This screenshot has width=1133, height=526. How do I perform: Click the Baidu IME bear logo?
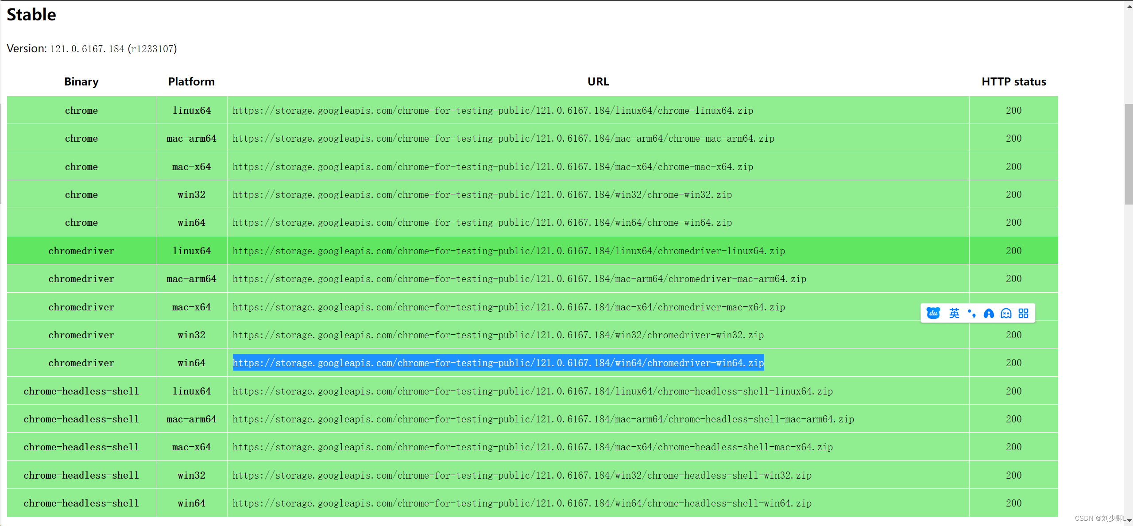(x=933, y=313)
